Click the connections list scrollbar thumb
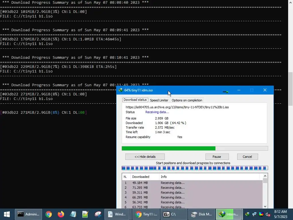 tap(265, 181)
